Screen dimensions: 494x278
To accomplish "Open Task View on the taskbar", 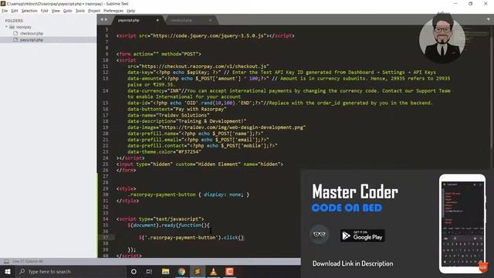I will tap(149, 271).
